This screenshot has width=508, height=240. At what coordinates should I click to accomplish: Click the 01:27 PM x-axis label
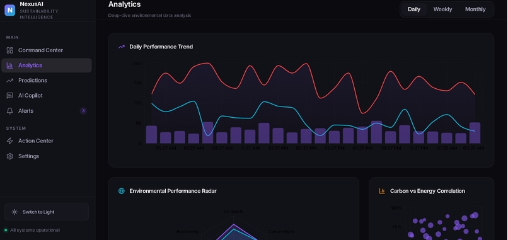coord(279,148)
